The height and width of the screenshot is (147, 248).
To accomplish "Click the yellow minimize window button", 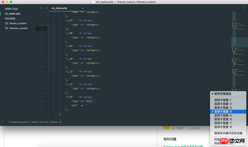I will coord(7,2).
